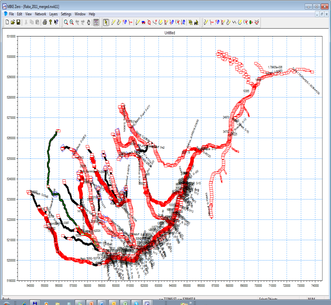This screenshot has width=331, height=305.
Task: Click the 5250000 y-axis label
Action: pyautogui.click(x=11, y=158)
